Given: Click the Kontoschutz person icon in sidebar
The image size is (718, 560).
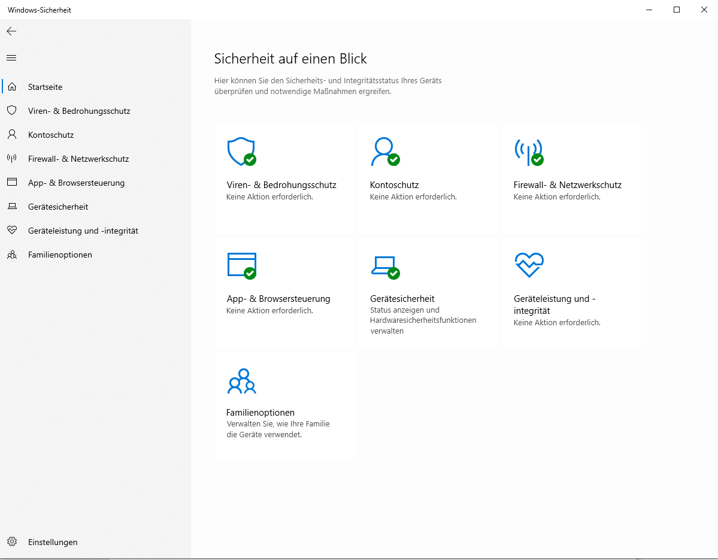Looking at the screenshot, I should (13, 134).
